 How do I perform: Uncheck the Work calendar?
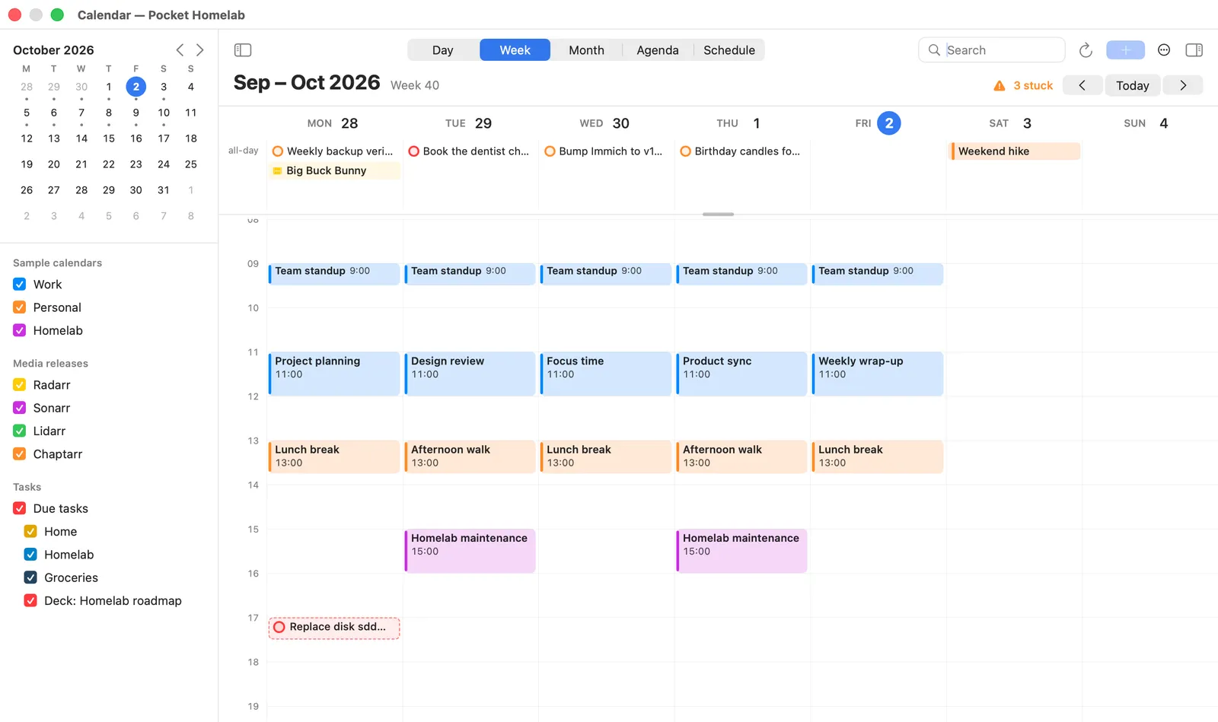[20, 285]
